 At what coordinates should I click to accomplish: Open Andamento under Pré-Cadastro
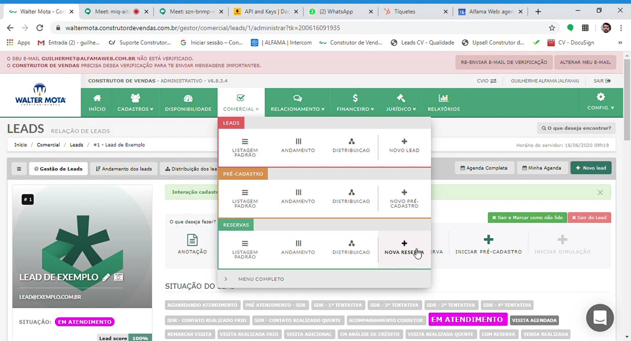click(x=298, y=197)
